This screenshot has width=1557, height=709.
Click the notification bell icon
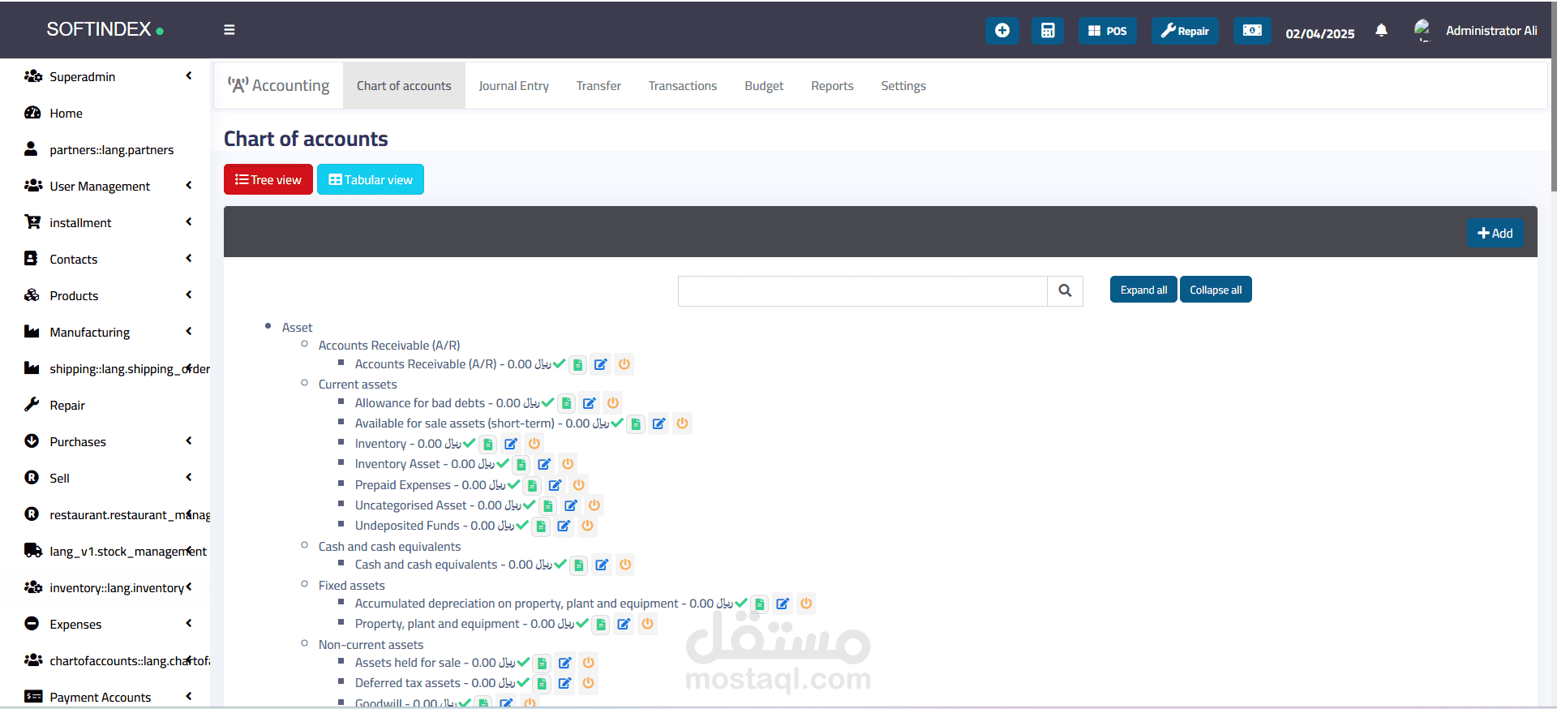tap(1381, 31)
